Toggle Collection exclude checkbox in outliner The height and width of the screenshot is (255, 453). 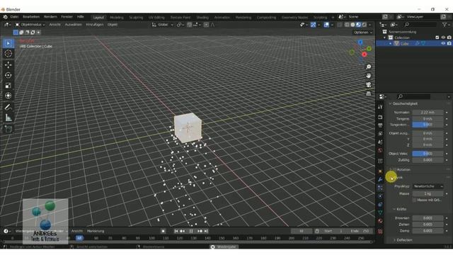tap(437, 38)
